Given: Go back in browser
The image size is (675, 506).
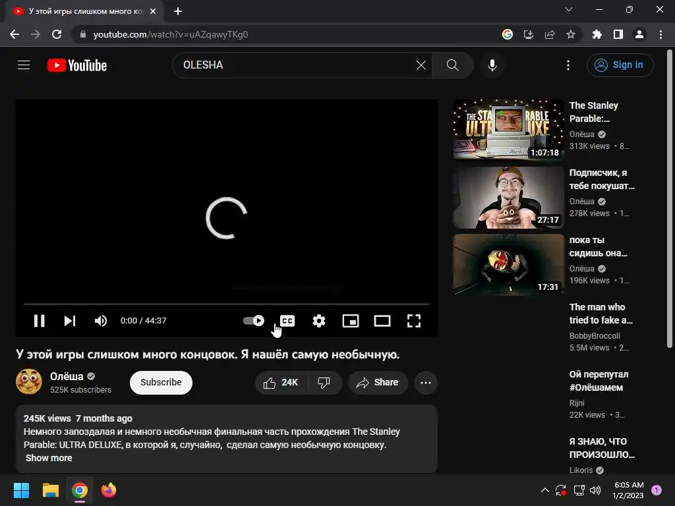Looking at the screenshot, I should (15, 34).
